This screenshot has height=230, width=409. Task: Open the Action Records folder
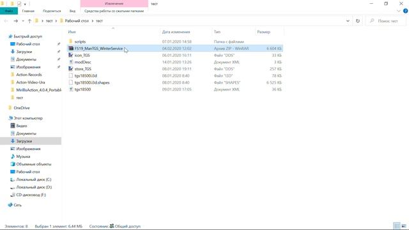pos(29,75)
